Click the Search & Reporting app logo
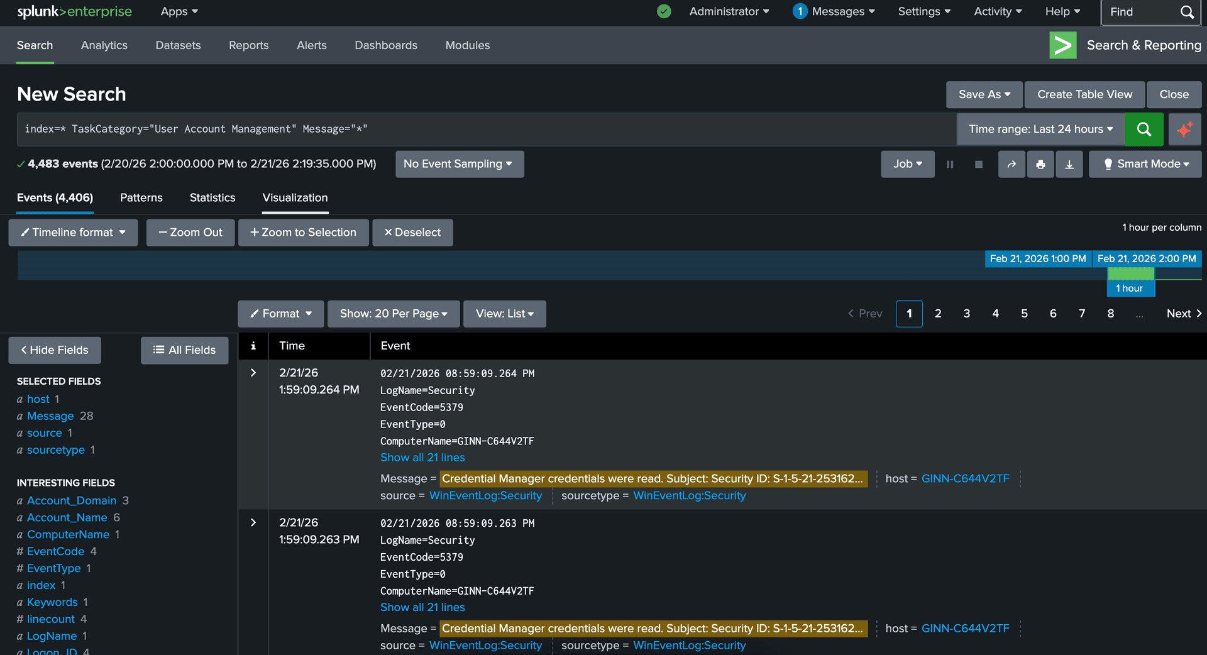 point(1062,45)
